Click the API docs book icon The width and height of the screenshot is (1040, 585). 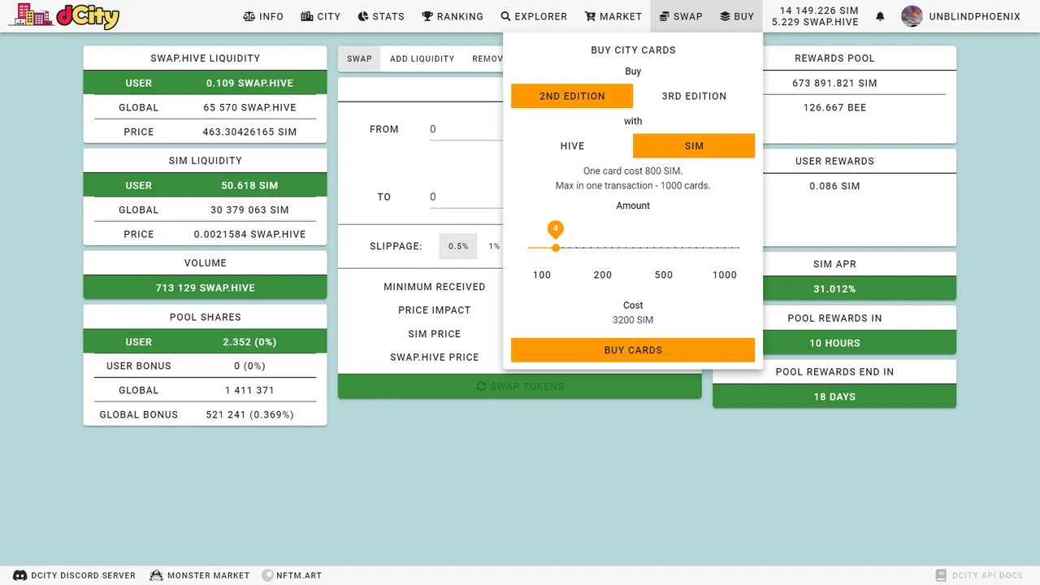[x=941, y=575]
